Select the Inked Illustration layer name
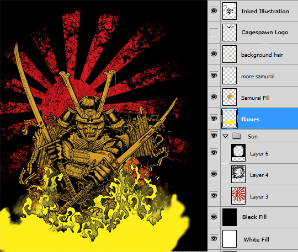This screenshot has height=252, width=298. (x=265, y=12)
